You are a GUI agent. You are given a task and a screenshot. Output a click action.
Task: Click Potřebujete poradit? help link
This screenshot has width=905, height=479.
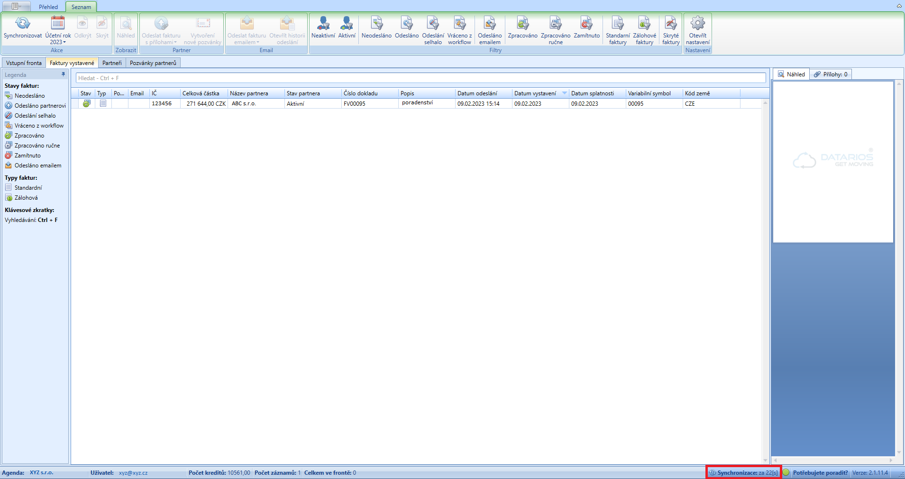pyautogui.click(x=820, y=473)
